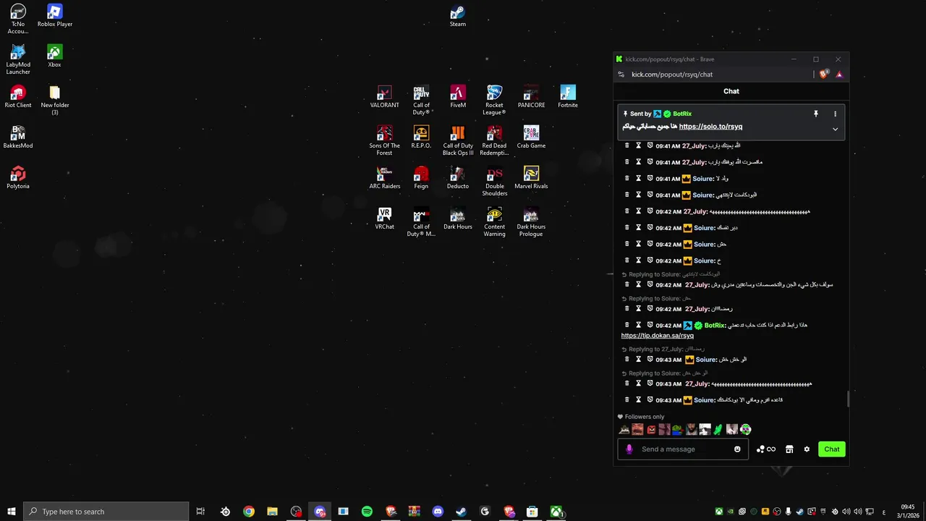Open the emoji picker in message box
Viewport: 926px width, 521px height.
pos(737,449)
